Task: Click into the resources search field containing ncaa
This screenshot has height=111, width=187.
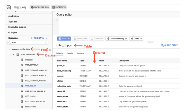Action: [x=28, y=43]
